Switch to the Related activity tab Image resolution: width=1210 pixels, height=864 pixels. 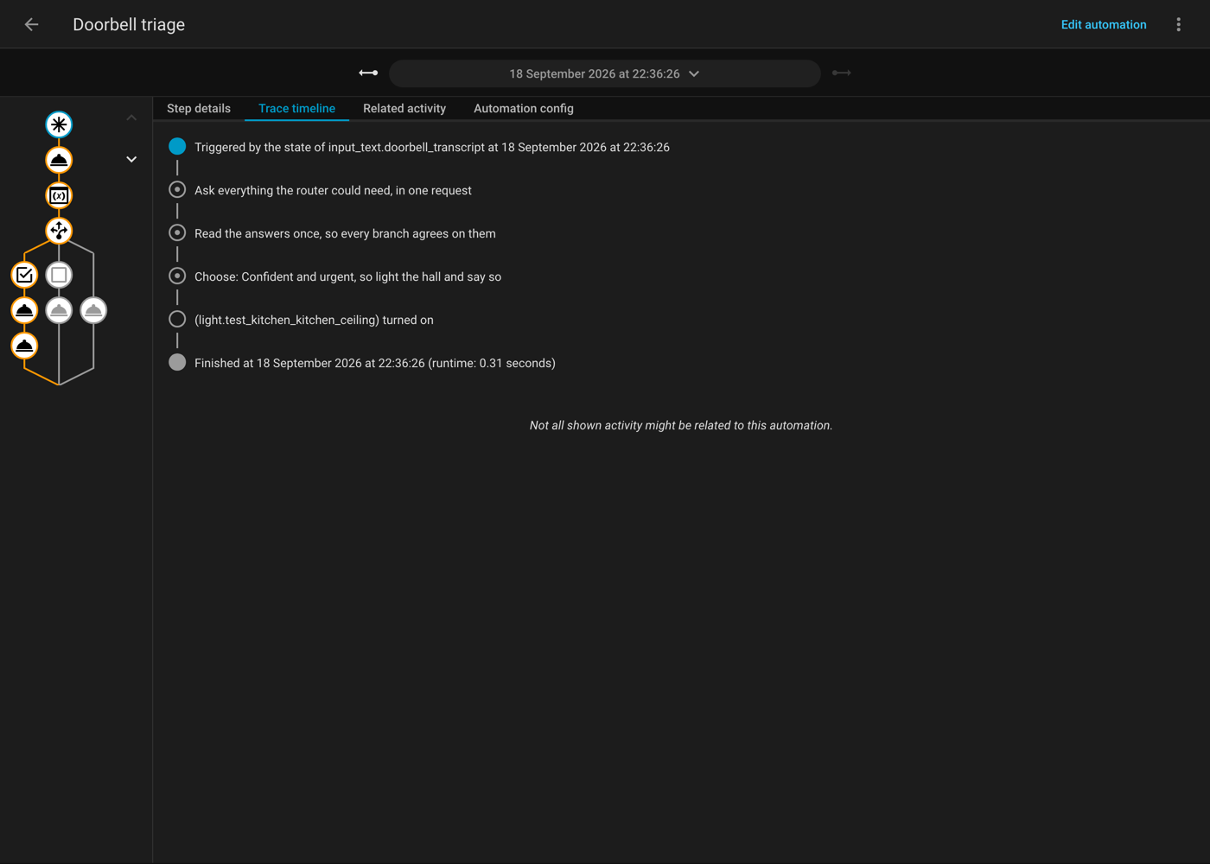tap(404, 108)
